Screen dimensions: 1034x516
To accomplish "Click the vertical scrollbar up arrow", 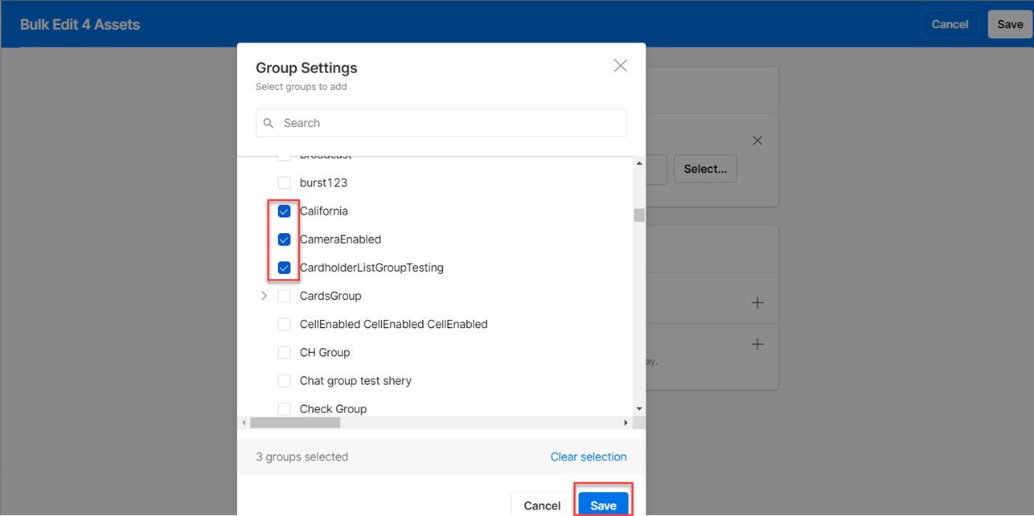I will click(639, 164).
